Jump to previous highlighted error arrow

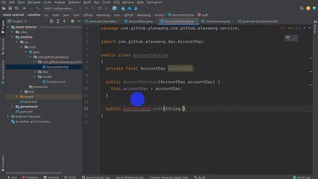coord(305,28)
